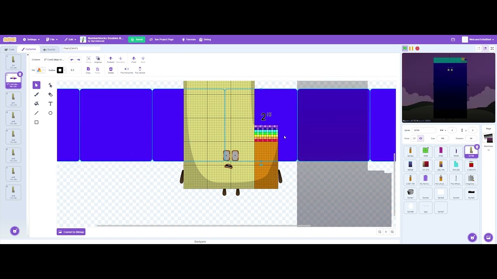Image resolution: width=497 pixels, height=279 pixels.
Task: Toggle sprite shown (eye icon)
Action: point(421,138)
